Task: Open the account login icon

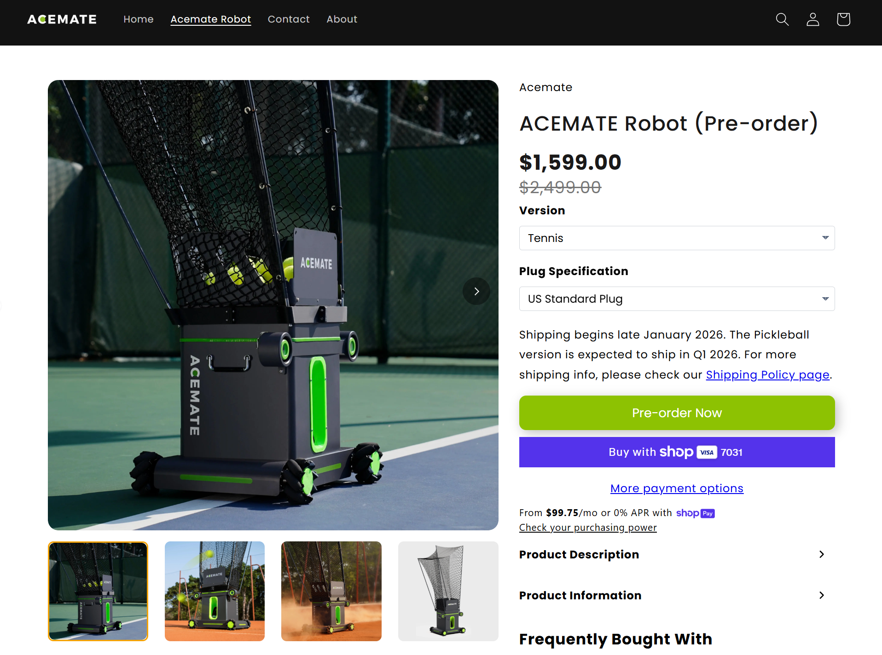Action: [x=812, y=19]
